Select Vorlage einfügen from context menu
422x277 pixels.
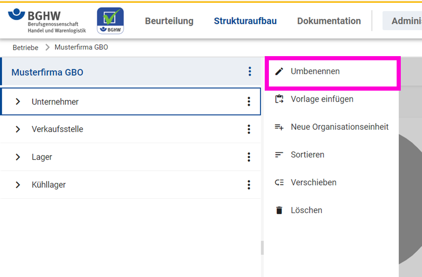322,99
